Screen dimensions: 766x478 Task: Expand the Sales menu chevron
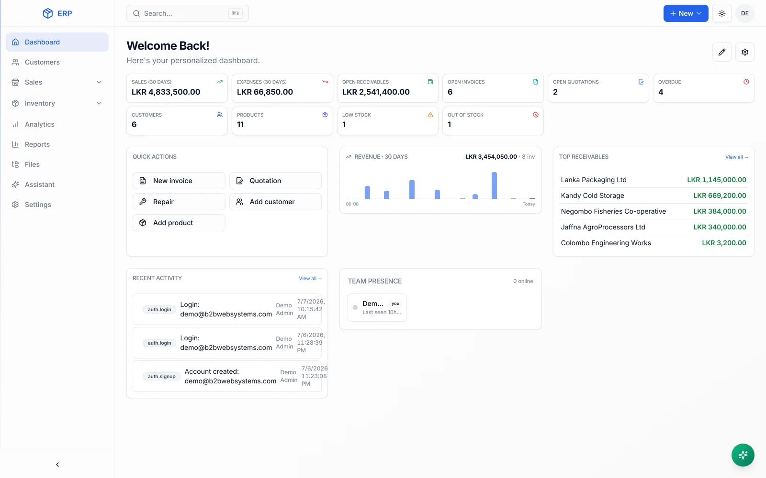pos(99,82)
